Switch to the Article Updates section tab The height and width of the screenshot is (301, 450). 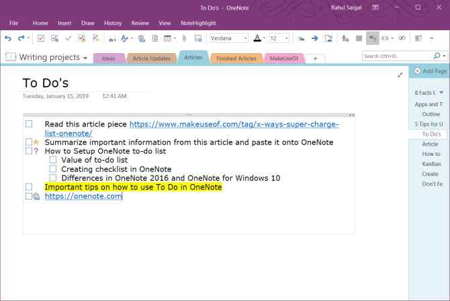[x=151, y=58]
